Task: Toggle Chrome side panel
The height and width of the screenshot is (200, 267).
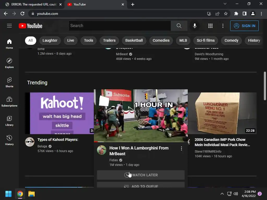Action: [244, 14]
